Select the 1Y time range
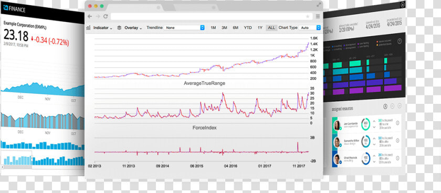Image resolution: width=441 pixels, height=193 pixels. point(260,28)
